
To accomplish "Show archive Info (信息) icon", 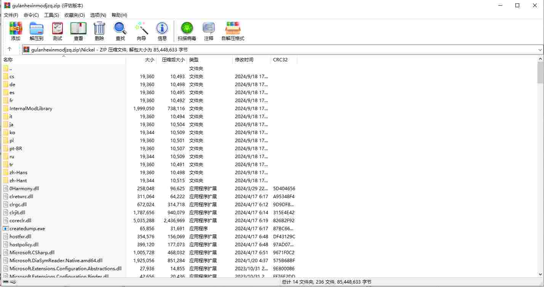I will (162, 28).
